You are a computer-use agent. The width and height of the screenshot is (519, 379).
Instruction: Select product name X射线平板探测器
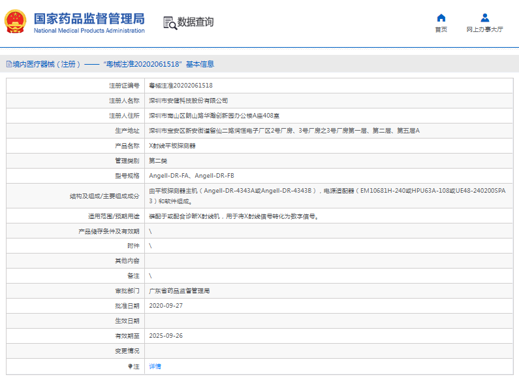click(x=172, y=146)
